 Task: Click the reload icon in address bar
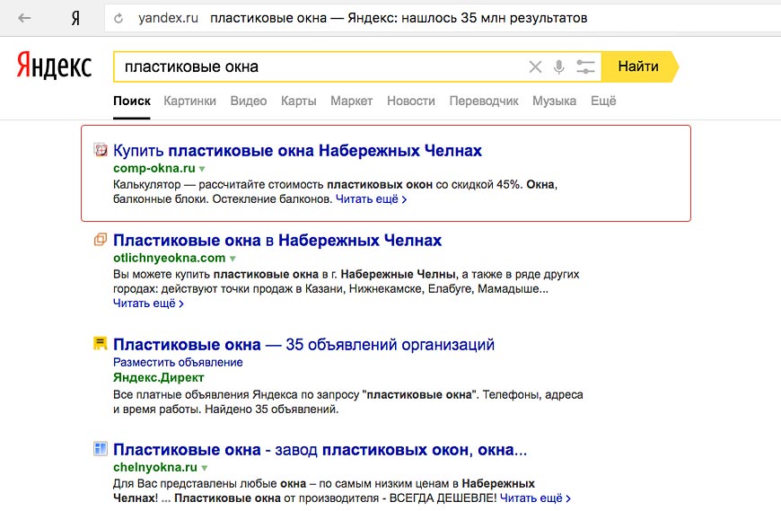(119, 18)
